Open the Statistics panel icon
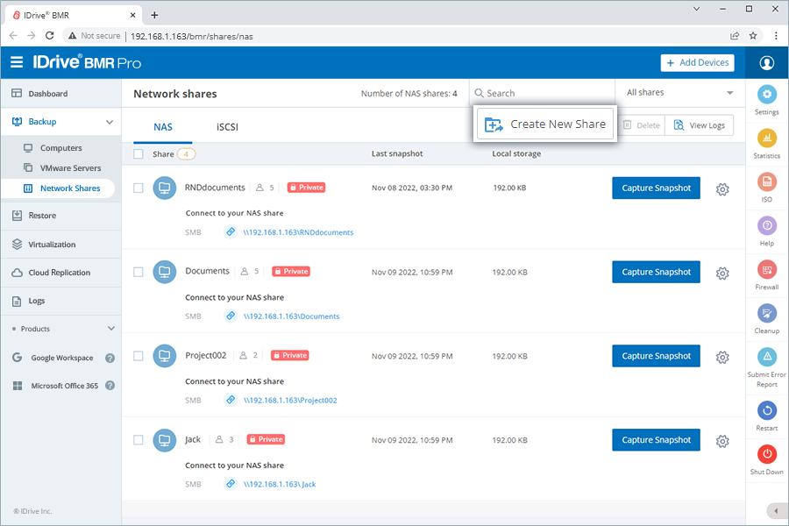Image resolution: width=789 pixels, height=526 pixels. (767, 139)
